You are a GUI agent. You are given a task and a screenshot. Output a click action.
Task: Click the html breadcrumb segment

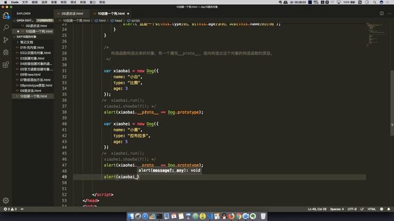tap(100, 20)
